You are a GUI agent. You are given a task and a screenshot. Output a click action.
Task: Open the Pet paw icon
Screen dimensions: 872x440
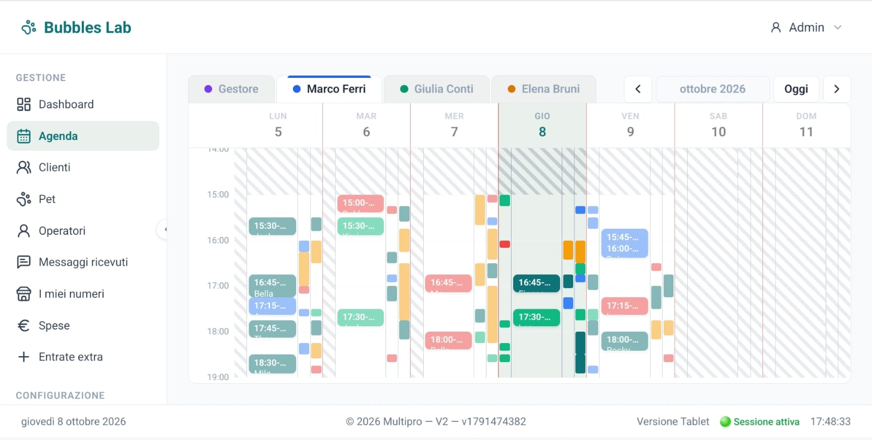[x=23, y=199]
